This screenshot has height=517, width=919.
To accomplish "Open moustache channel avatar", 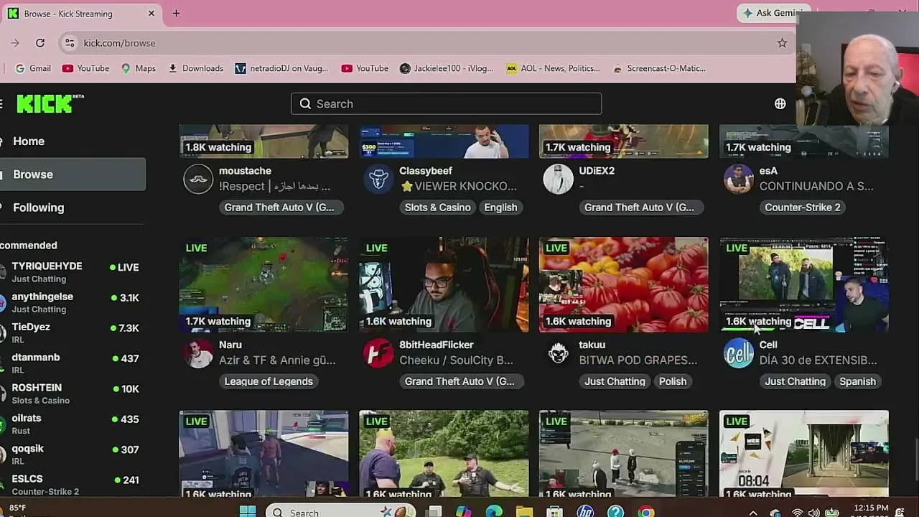I will click(198, 179).
